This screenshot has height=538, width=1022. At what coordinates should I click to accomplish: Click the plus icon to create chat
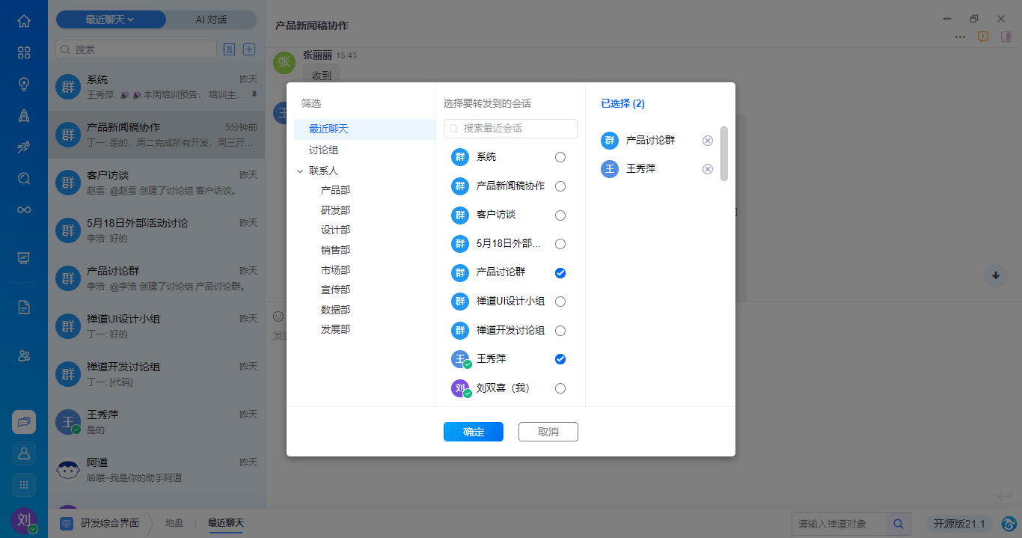click(250, 49)
